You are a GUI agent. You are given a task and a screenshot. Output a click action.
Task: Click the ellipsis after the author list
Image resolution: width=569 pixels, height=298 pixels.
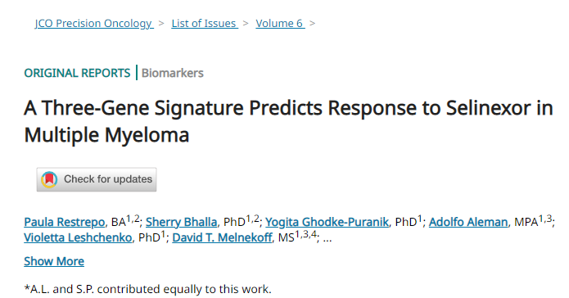[x=327, y=239]
